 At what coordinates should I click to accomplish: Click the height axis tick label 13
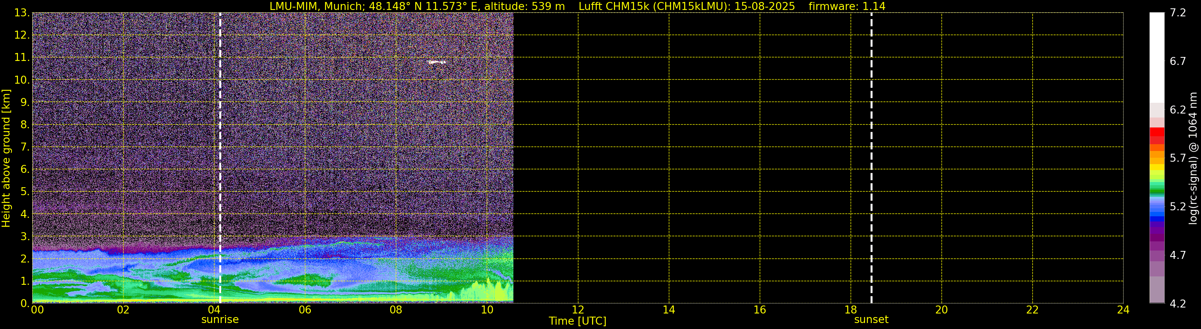tap(22, 13)
